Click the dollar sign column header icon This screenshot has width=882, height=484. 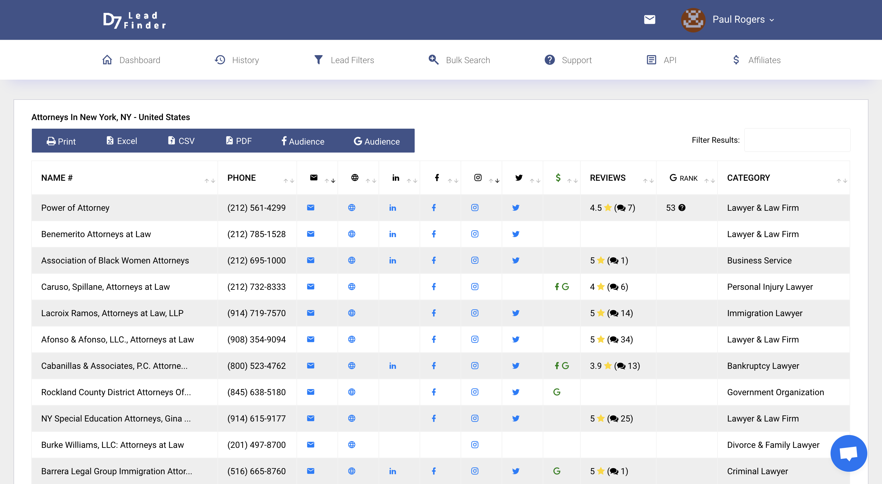pos(558,177)
